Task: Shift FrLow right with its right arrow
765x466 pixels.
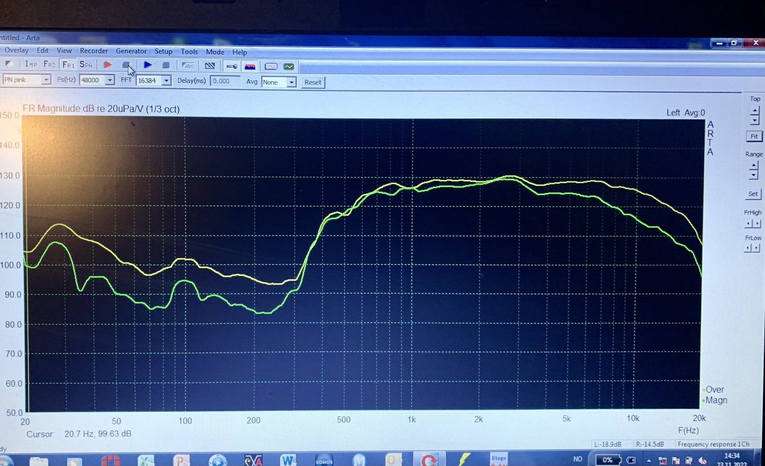Action: 756,248
